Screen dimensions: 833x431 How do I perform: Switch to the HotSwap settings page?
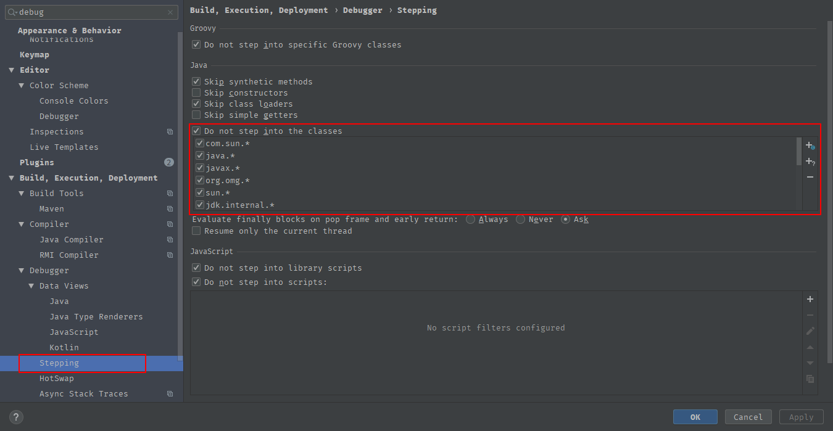click(x=55, y=378)
